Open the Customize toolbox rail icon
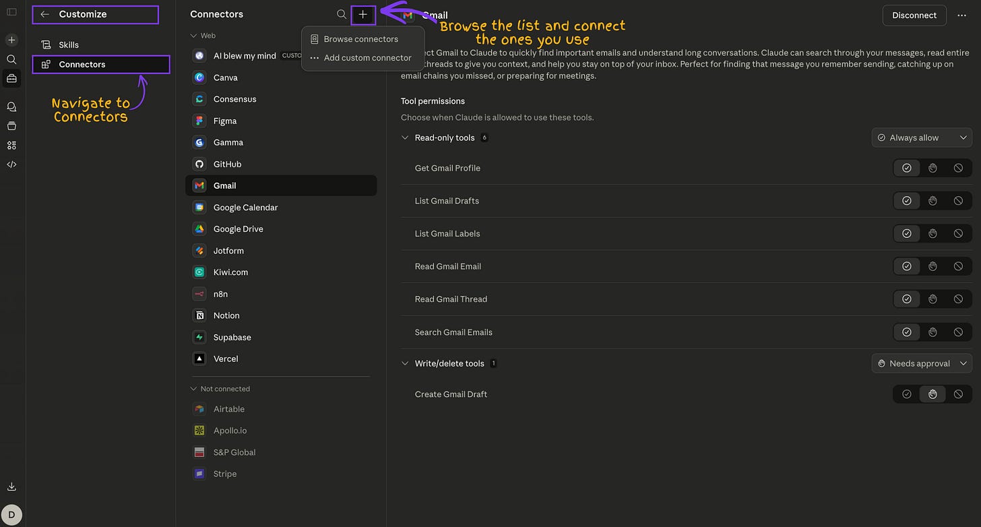 pyautogui.click(x=11, y=78)
